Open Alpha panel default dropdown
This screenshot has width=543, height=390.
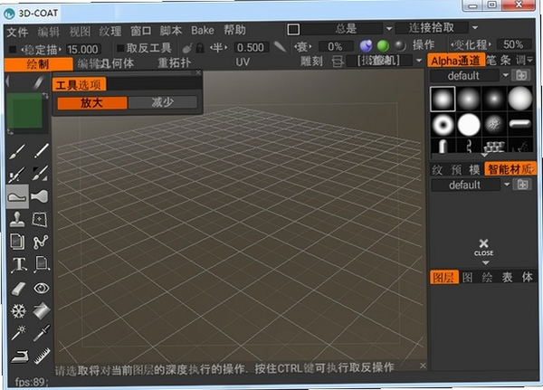506,75
